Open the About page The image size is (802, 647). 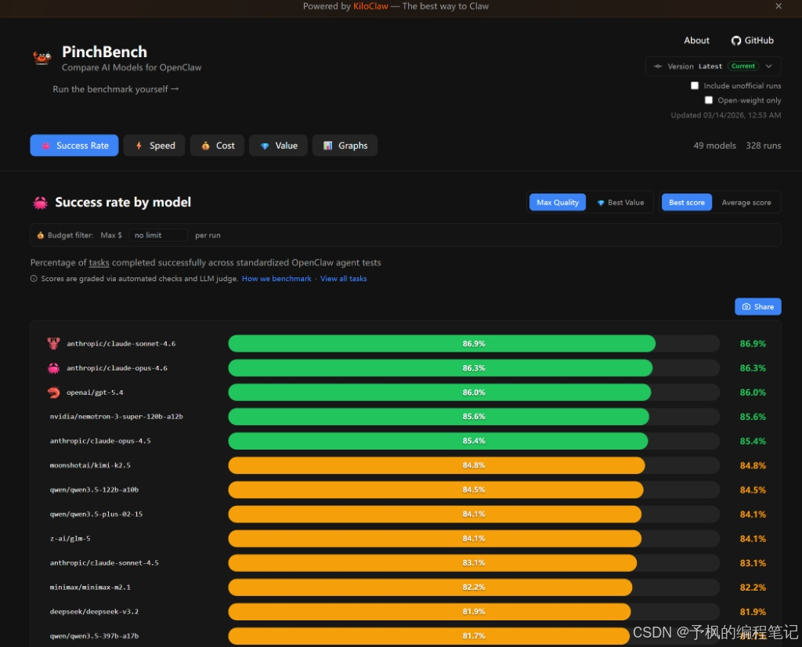point(696,41)
